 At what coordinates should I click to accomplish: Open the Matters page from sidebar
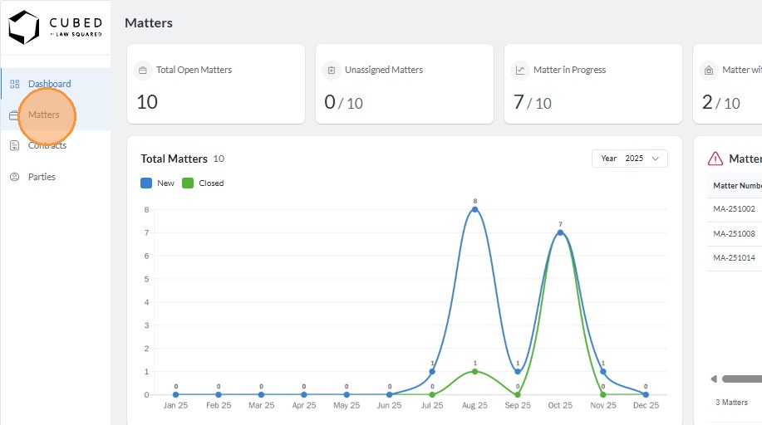(44, 115)
